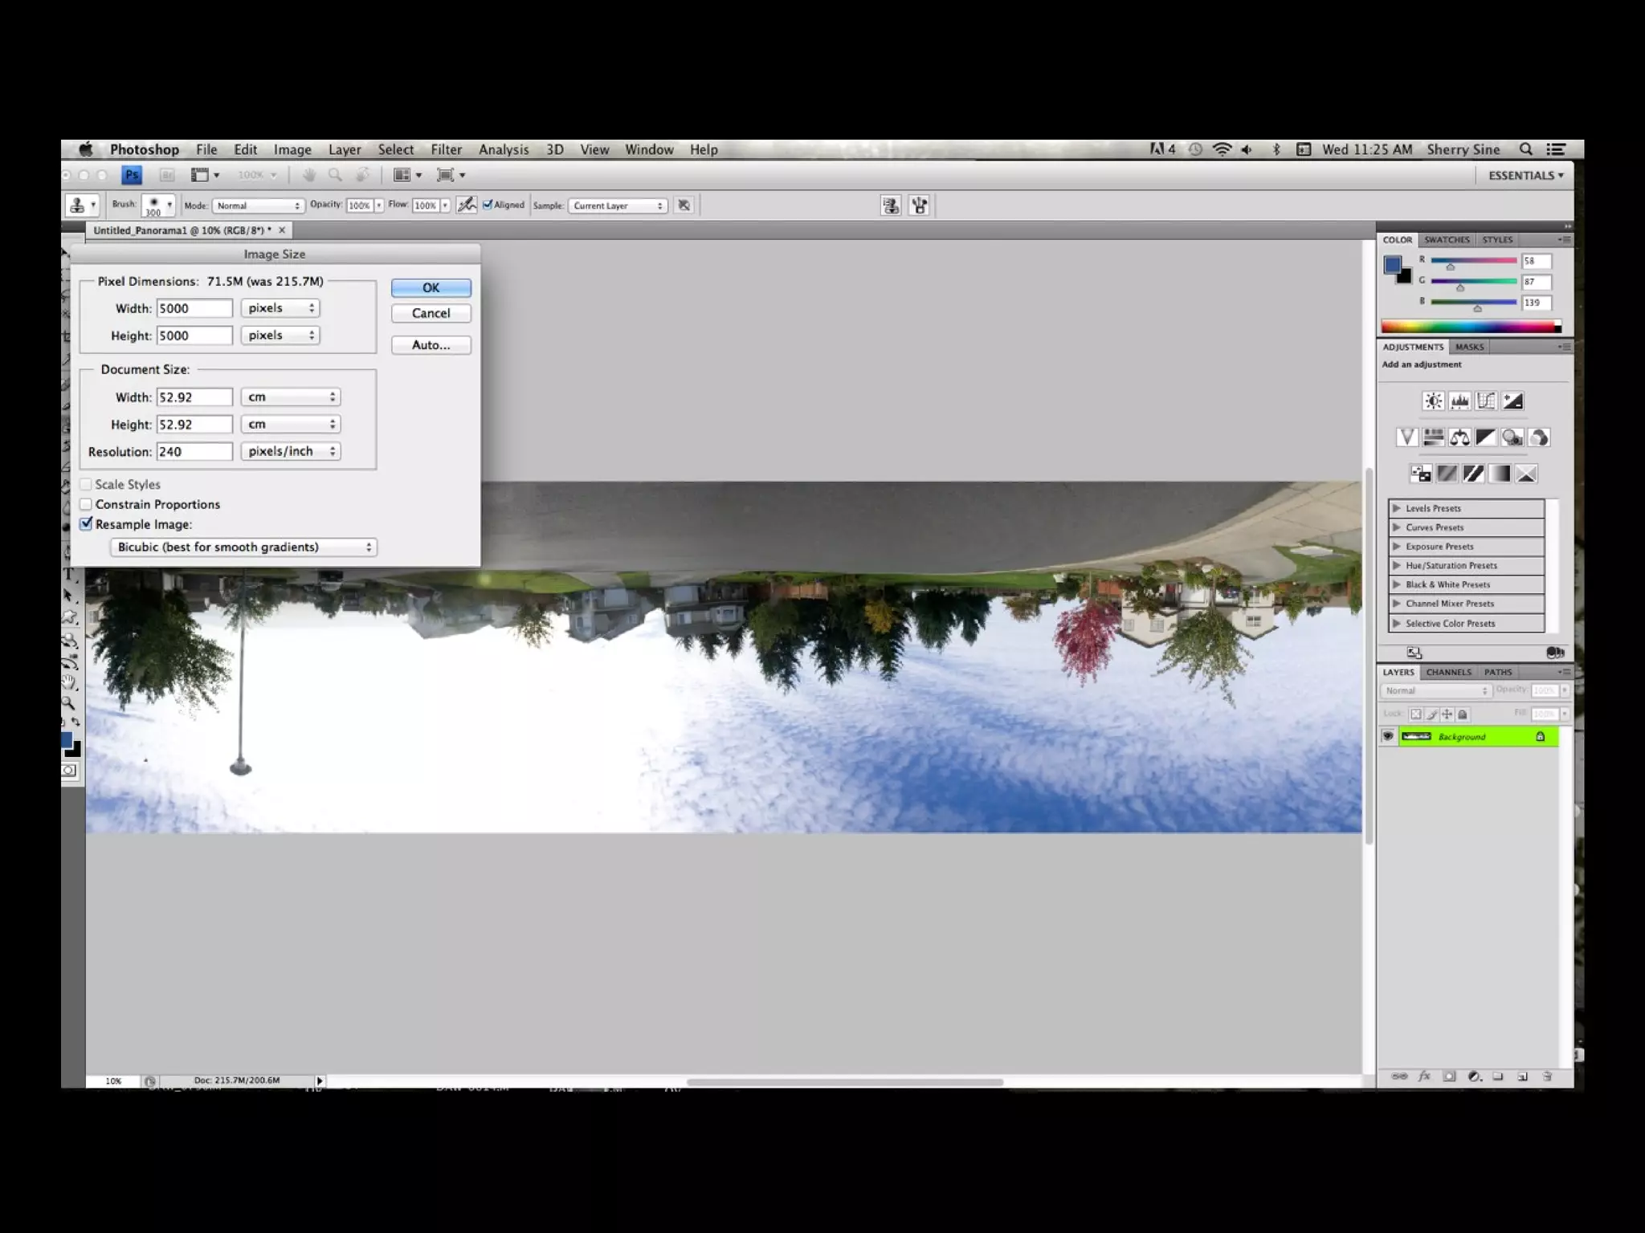Add a Brightness/Contrast adjustment
This screenshot has height=1233, width=1645.
point(1433,401)
